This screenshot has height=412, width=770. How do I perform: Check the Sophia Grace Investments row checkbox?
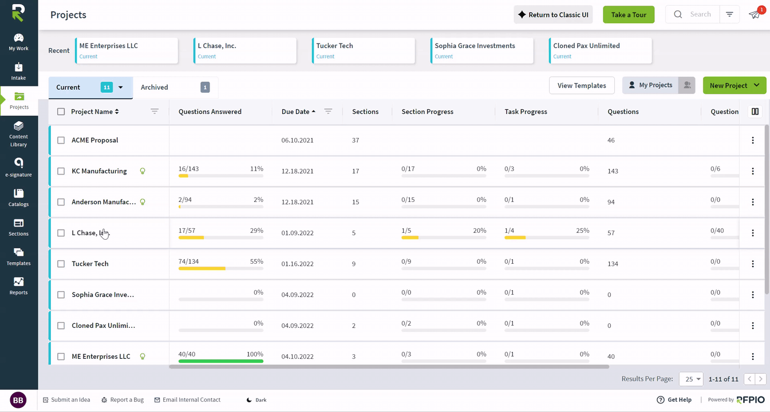tap(61, 295)
